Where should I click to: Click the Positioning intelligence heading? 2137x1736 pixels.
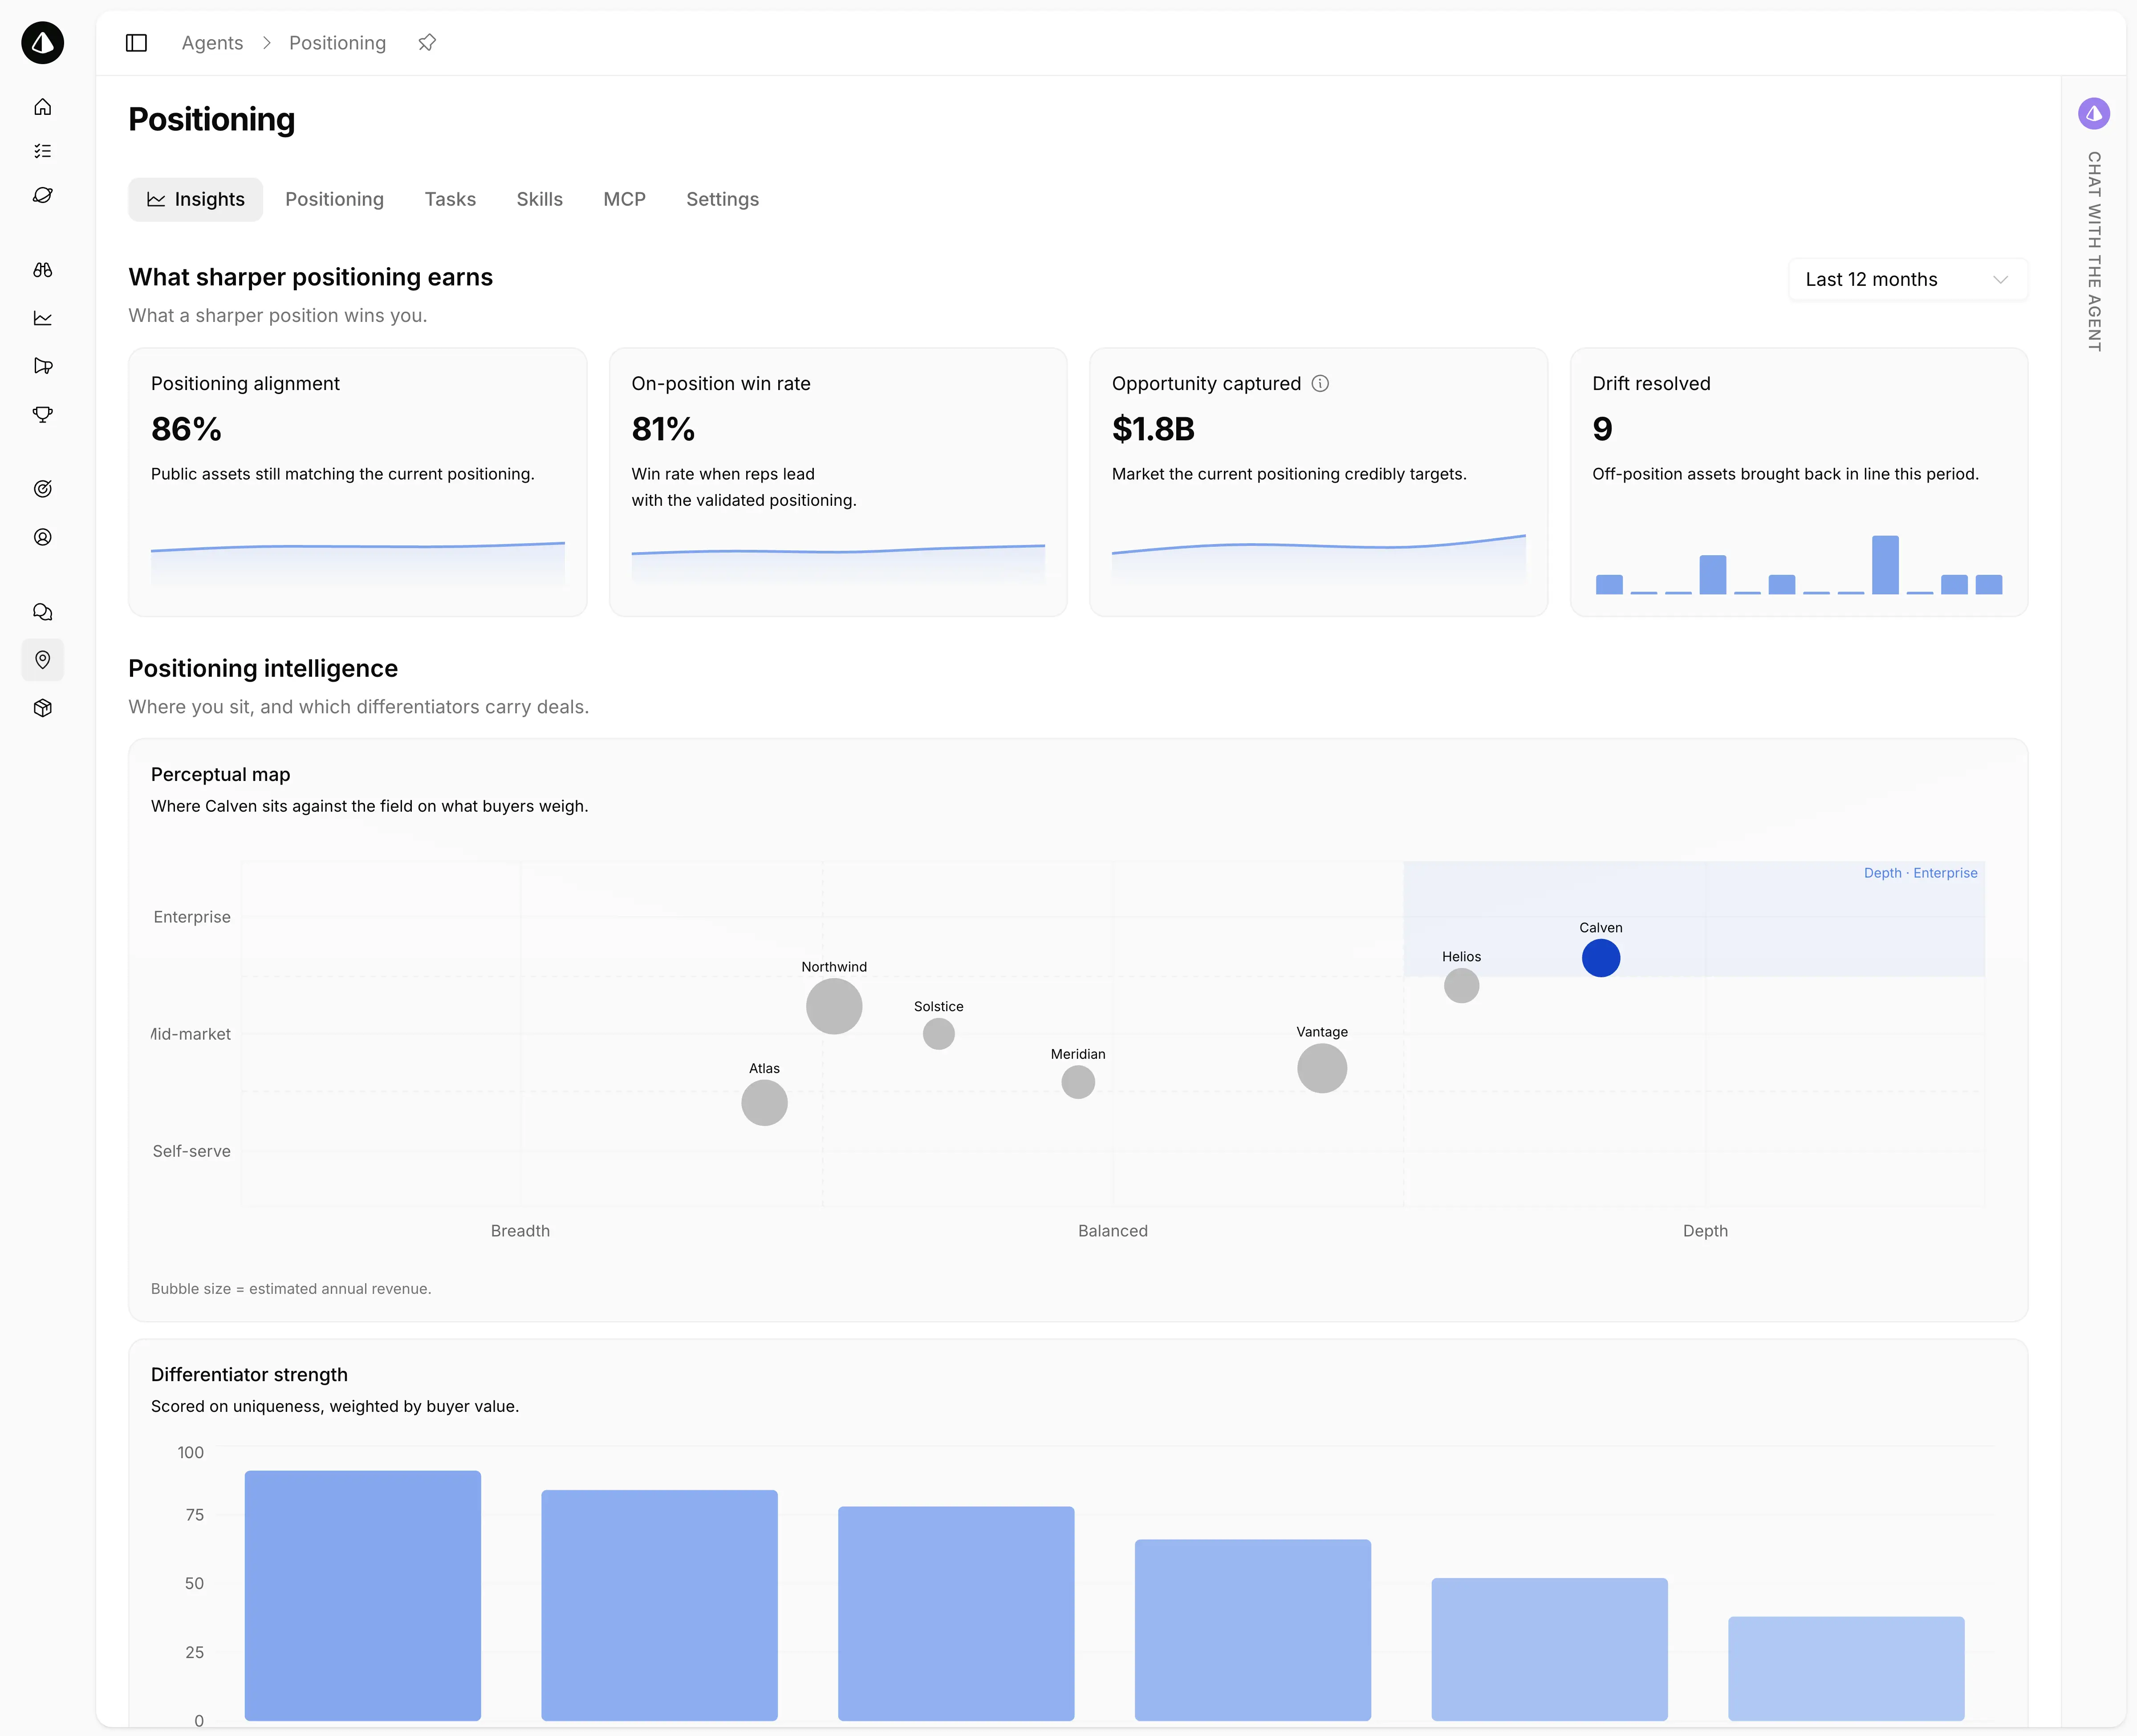tap(263, 669)
